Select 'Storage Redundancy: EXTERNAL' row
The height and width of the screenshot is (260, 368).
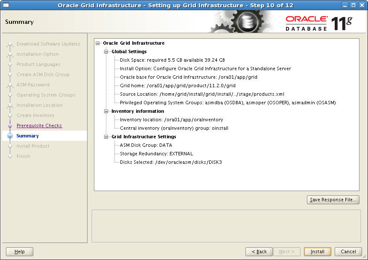(156, 154)
